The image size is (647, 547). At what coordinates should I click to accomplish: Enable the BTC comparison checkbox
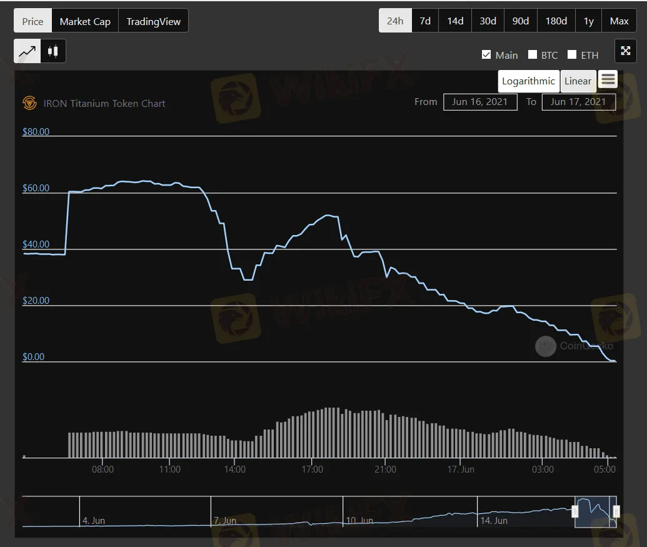[x=533, y=55]
